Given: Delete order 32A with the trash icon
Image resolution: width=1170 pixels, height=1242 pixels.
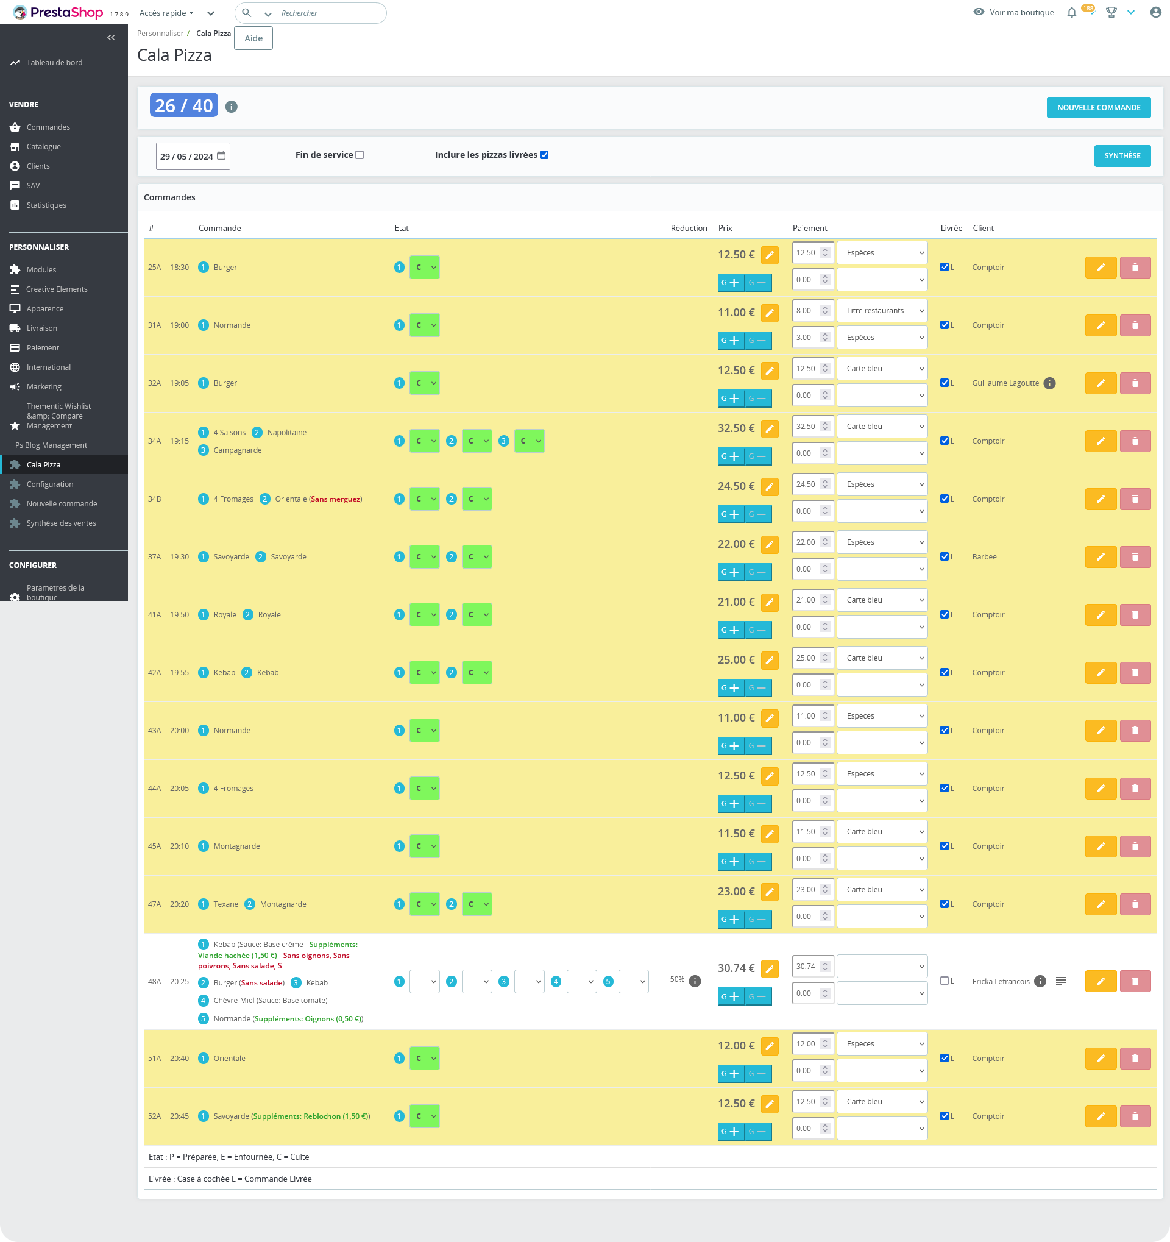Looking at the screenshot, I should click(x=1135, y=383).
